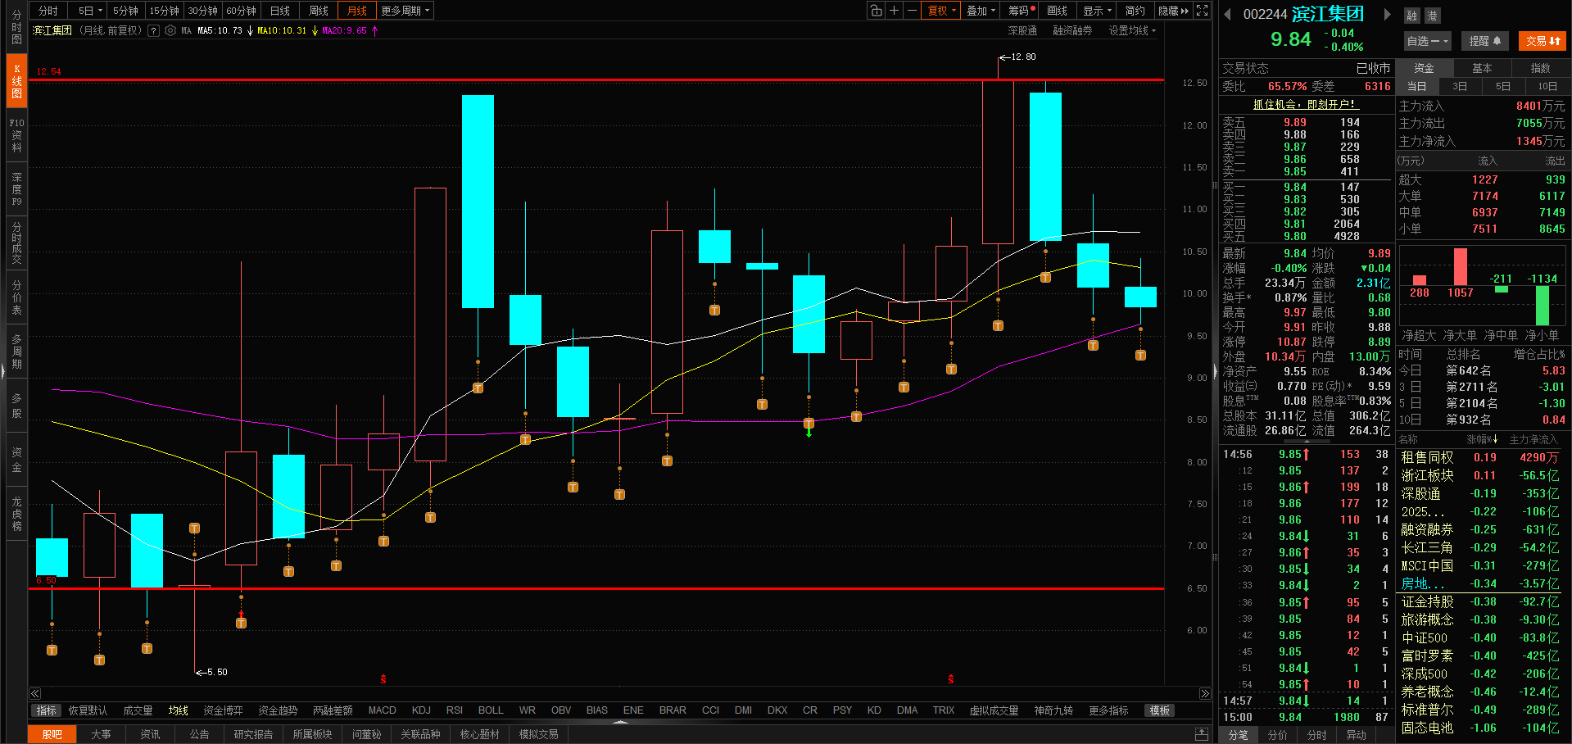This screenshot has height=744, width=1572.
Task: Toggle the BOLL indicator
Action: (491, 710)
